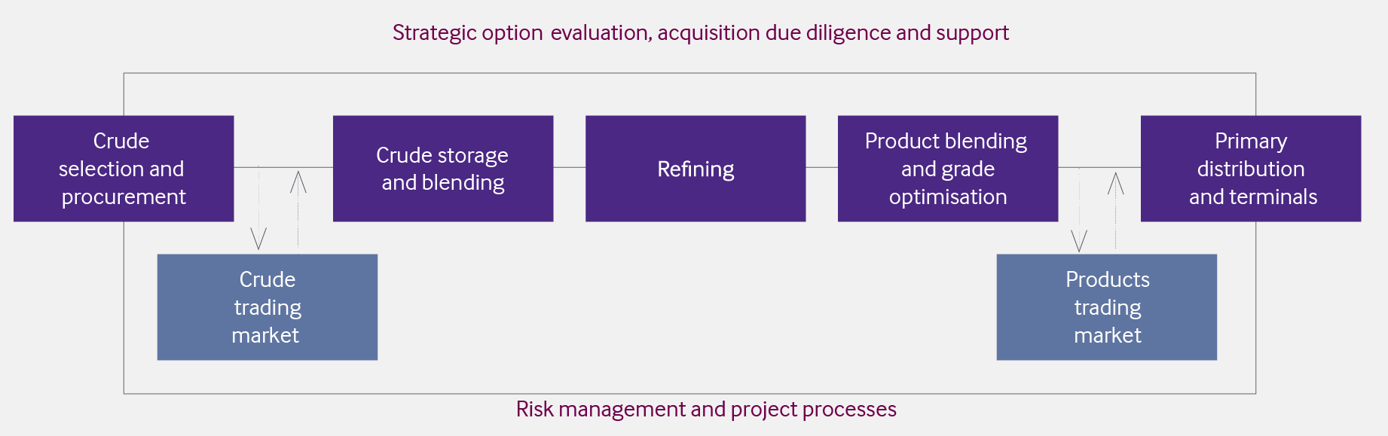Click the Products trading market box
Viewport: 1388px width, 436px height.
(x=1107, y=307)
